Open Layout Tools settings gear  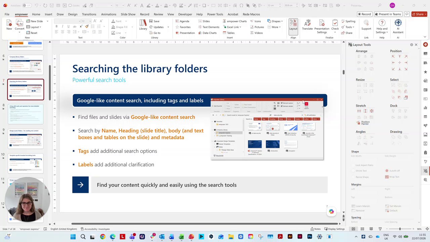tap(412, 45)
